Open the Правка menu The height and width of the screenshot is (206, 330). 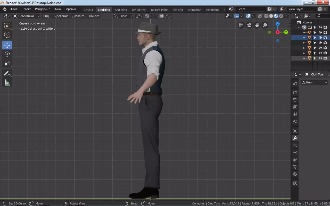pos(26,9)
